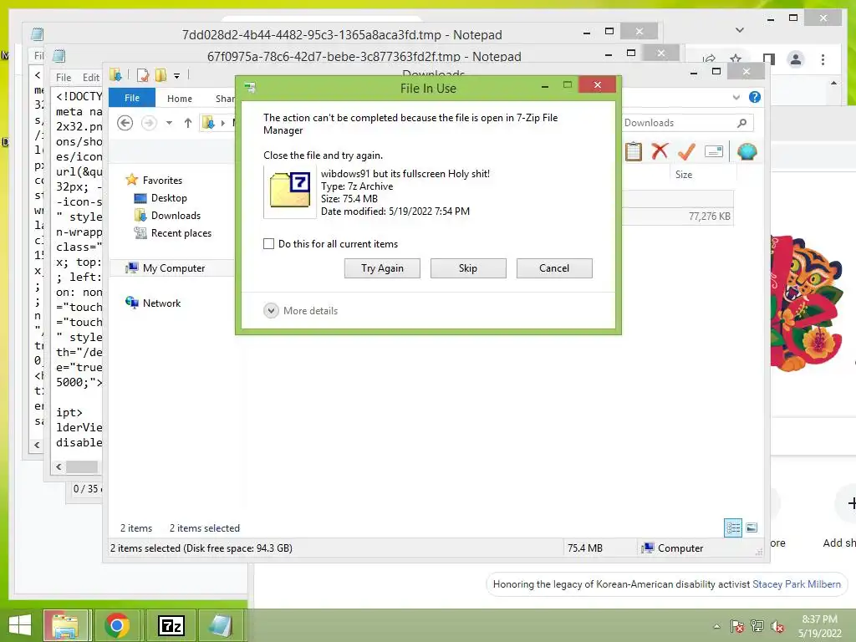Screen dimensions: 856x642
Task: Select Network in navigation pane
Action: click(x=161, y=303)
